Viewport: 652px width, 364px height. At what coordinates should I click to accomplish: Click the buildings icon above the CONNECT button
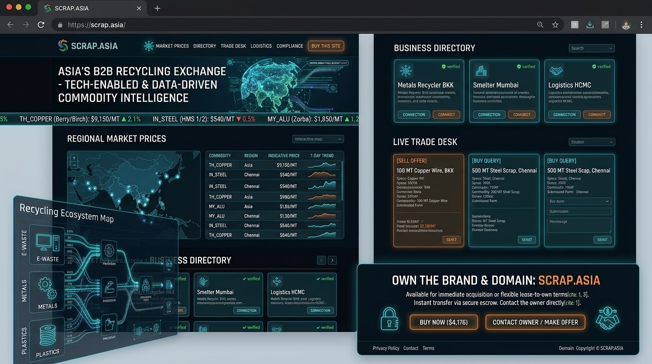pos(481,71)
